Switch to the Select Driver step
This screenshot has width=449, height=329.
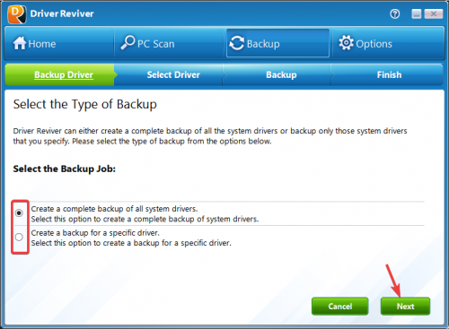click(x=173, y=74)
